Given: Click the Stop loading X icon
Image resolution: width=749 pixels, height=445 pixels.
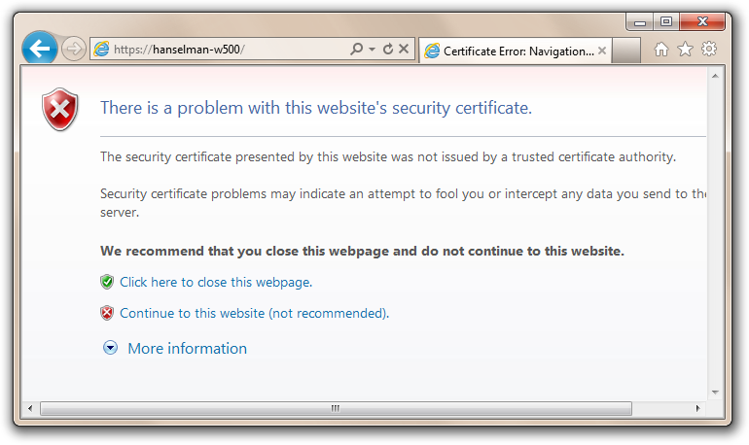Looking at the screenshot, I should (404, 49).
